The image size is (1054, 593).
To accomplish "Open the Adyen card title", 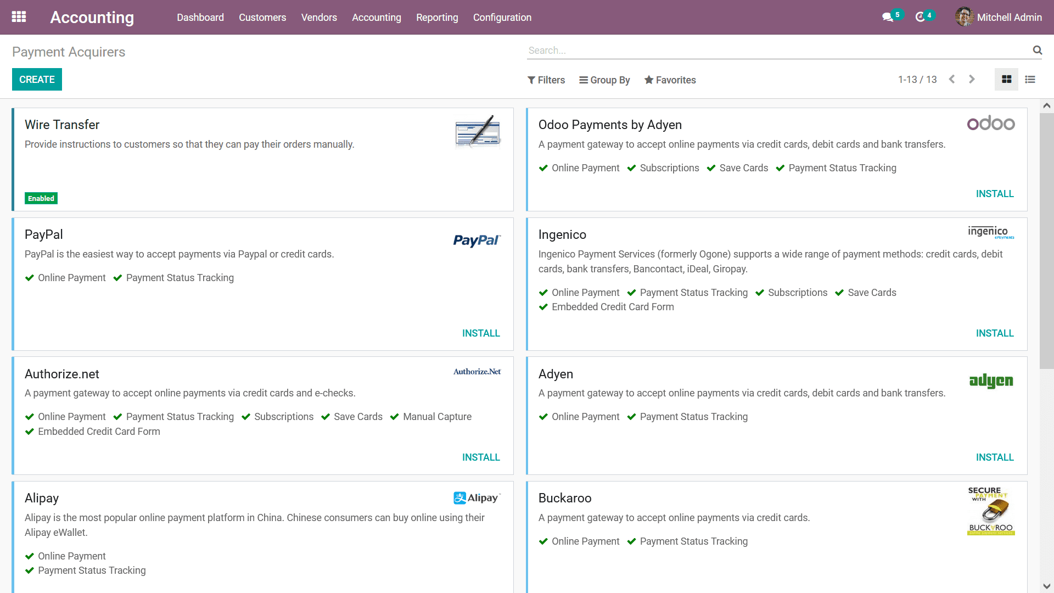I will point(556,374).
